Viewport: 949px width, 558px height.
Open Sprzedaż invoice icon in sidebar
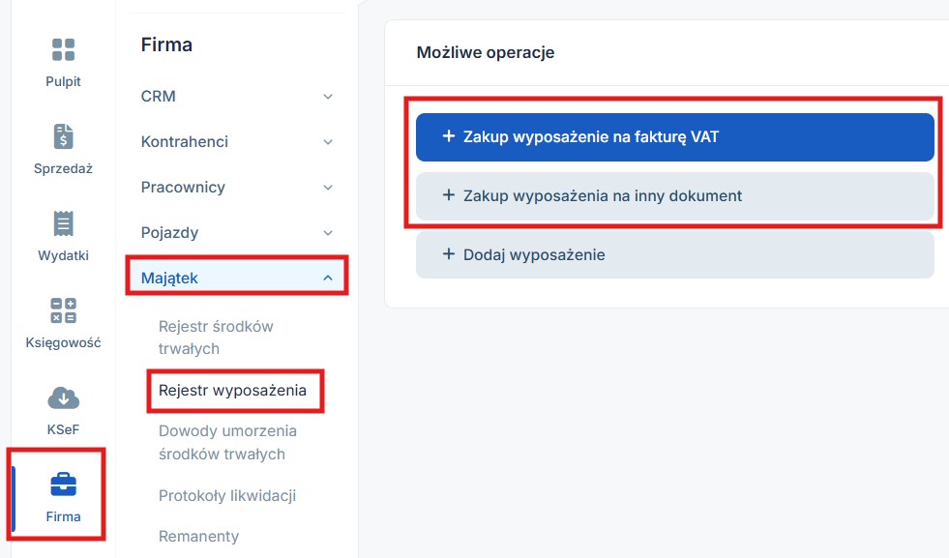63,136
